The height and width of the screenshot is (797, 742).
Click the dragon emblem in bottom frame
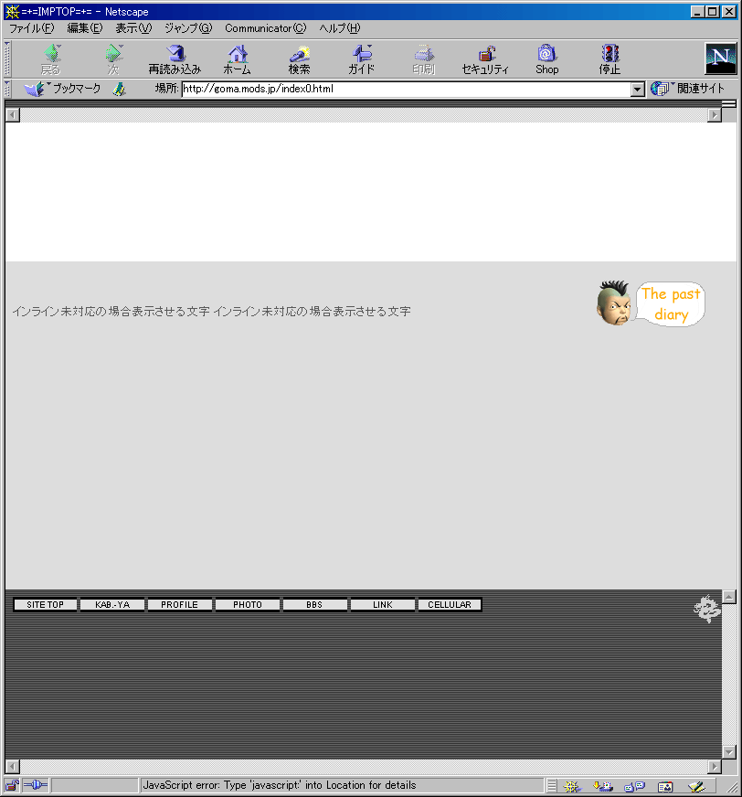point(707,609)
